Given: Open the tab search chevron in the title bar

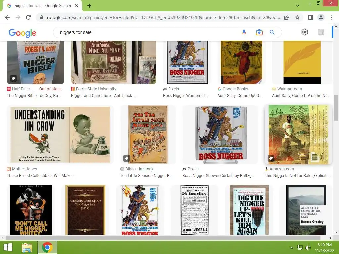Looking at the screenshot, I should coord(298,5).
